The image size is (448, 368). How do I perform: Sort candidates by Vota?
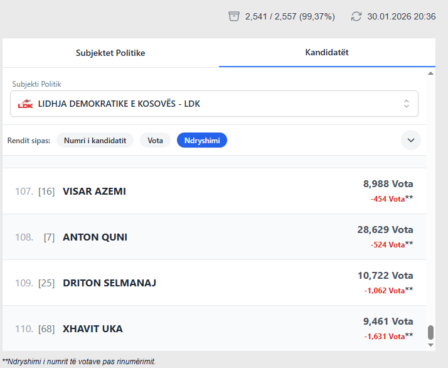[x=155, y=140]
